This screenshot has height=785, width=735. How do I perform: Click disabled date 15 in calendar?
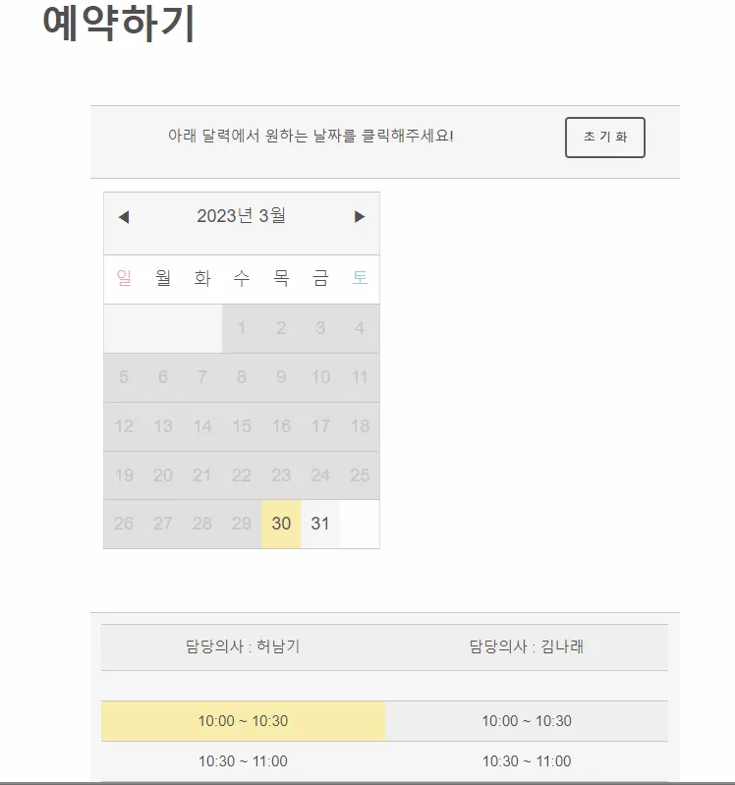[x=242, y=426]
